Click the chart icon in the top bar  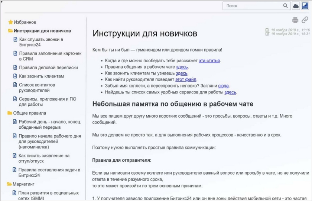305,6
